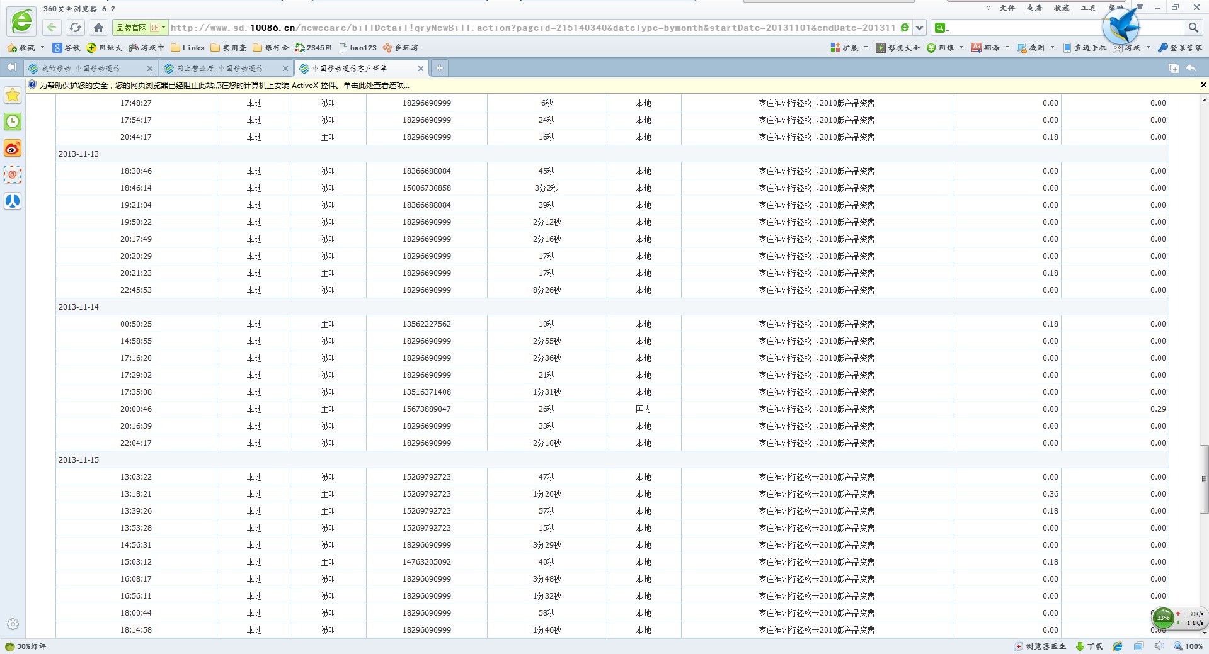Switch to the 网上营业厅 tab
This screenshot has width=1209, height=654.
[220, 69]
